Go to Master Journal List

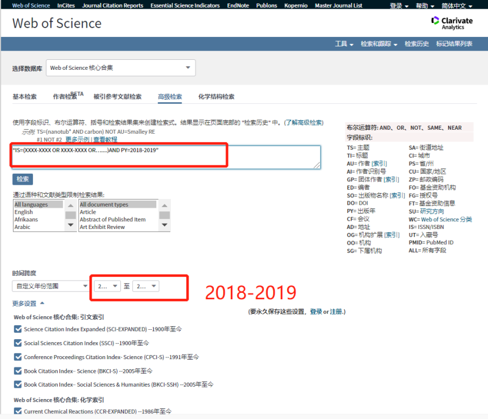click(339, 6)
